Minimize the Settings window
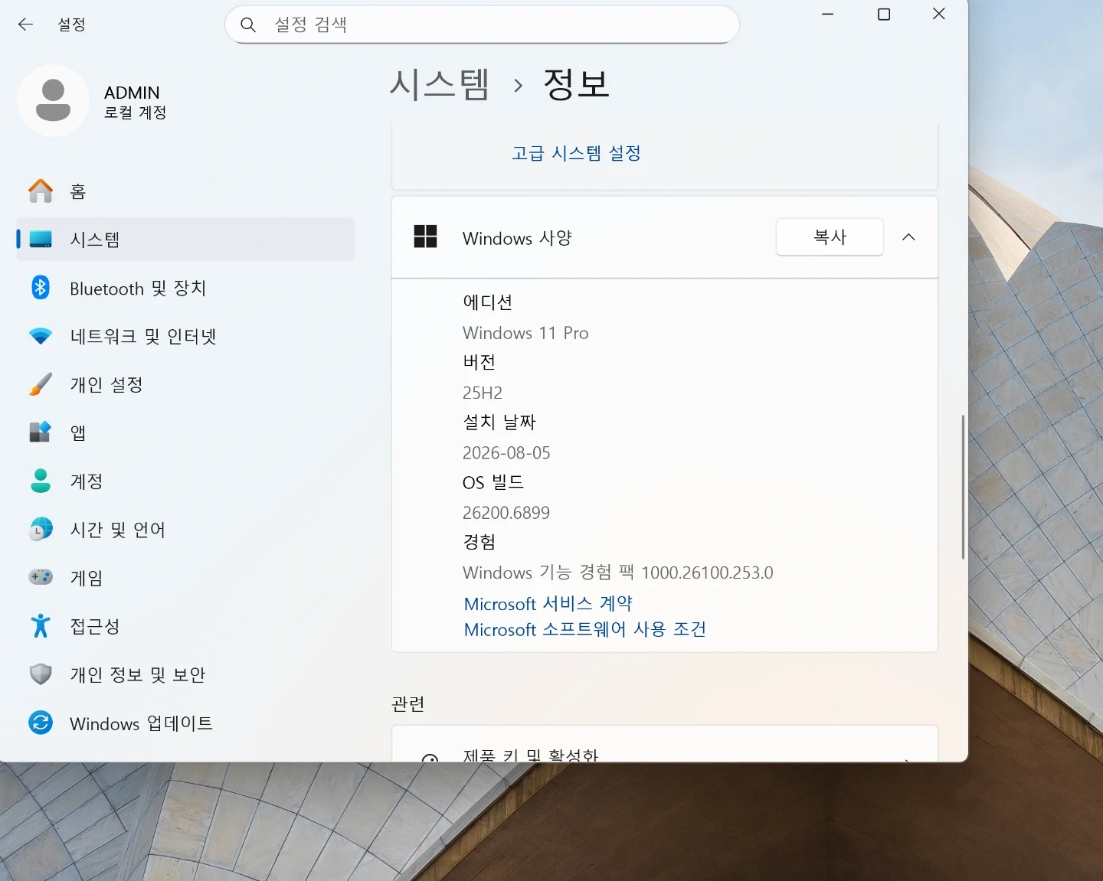 828,15
